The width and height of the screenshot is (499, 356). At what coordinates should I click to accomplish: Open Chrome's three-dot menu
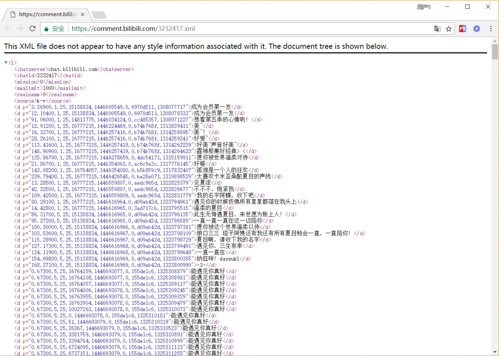pos(491,29)
